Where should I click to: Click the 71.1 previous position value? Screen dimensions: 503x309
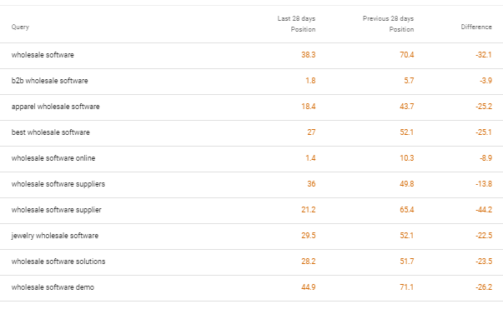(407, 287)
